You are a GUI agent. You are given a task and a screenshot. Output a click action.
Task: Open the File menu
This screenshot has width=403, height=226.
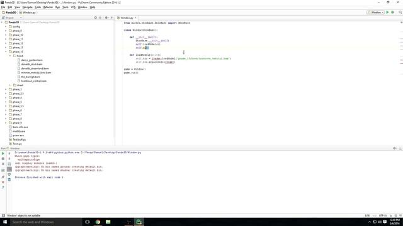(3, 7)
